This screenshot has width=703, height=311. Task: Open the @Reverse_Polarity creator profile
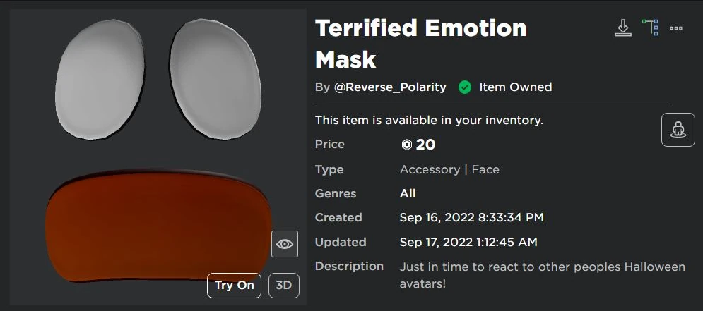click(390, 87)
